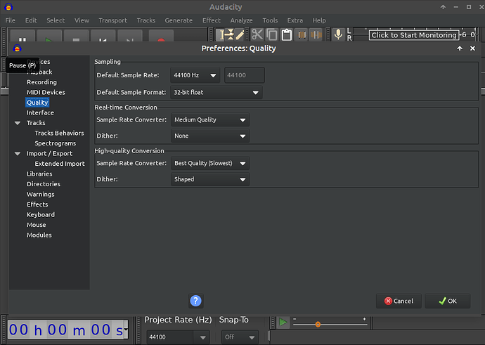Open the View menu

pos(82,20)
